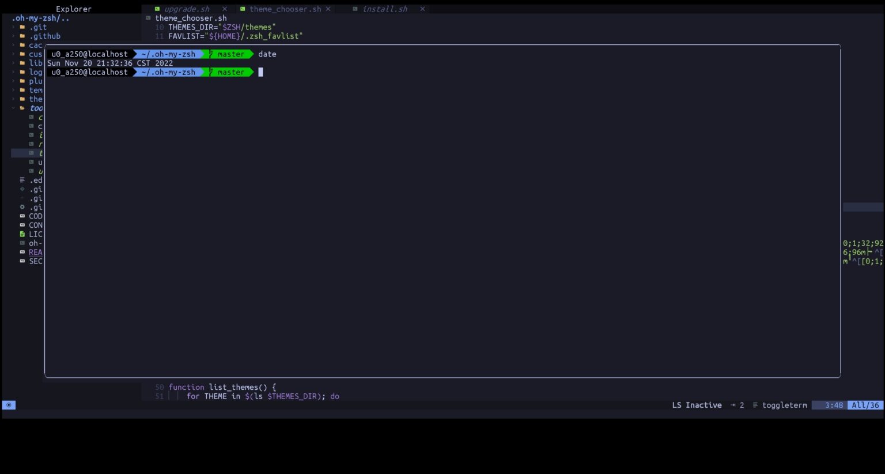
Task: Click the indent-style icon next to toggleterm
Action: pyautogui.click(x=755, y=405)
